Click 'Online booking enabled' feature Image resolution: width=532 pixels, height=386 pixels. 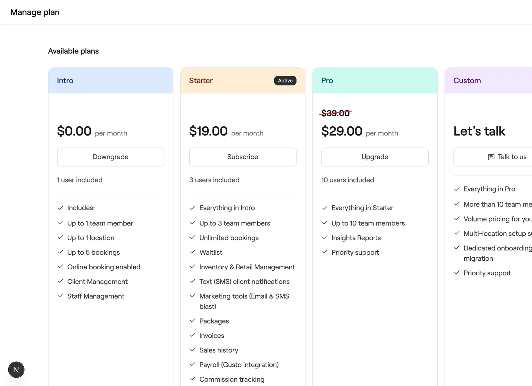104,267
